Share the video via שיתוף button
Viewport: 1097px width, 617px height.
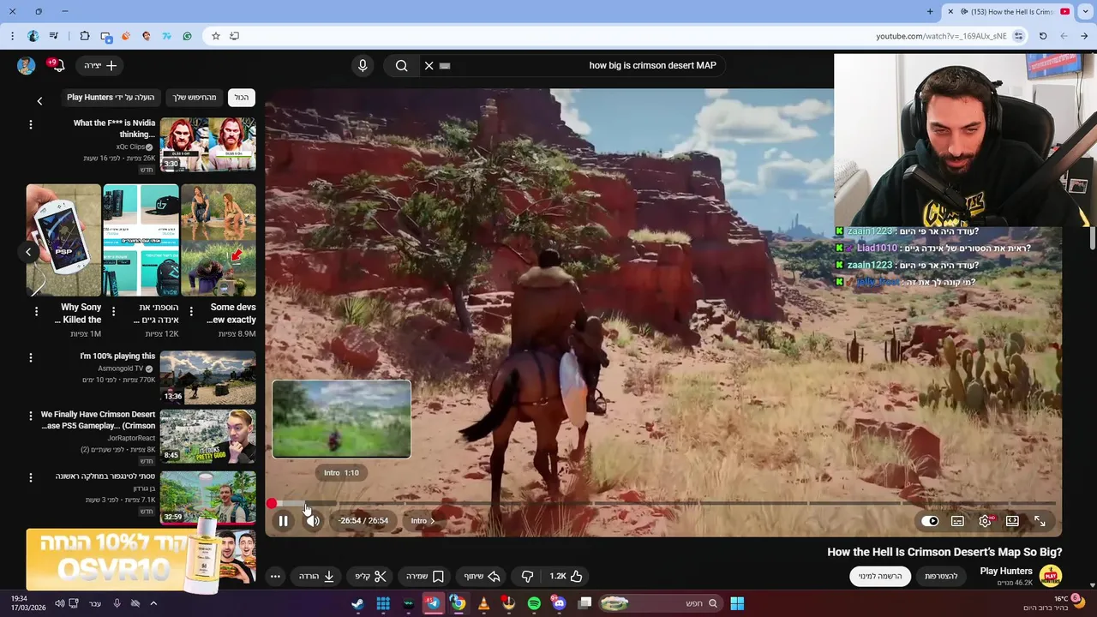tap(483, 577)
